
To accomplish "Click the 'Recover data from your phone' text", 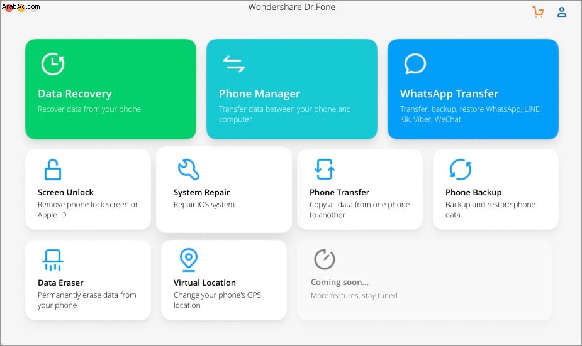I will pyautogui.click(x=89, y=109).
